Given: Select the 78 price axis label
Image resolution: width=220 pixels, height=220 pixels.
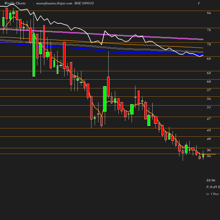Looking at the screenshot, I should pyautogui.click(x=209, y=30).
